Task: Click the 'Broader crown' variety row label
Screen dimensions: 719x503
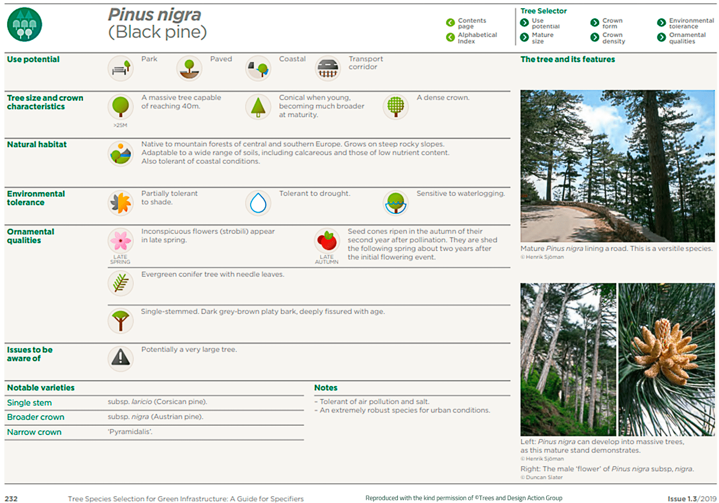Action: point(35,417)
